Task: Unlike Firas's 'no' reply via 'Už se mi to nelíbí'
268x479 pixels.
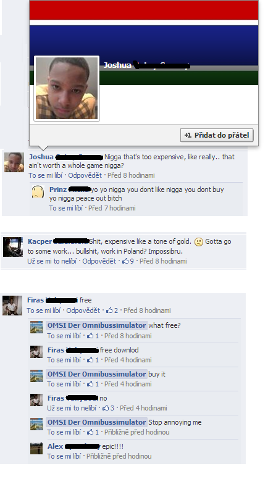Action: [72, 408]
